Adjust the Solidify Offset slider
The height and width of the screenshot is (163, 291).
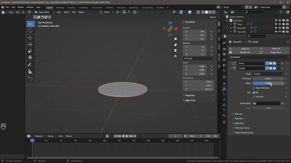[x=268, y=83]
